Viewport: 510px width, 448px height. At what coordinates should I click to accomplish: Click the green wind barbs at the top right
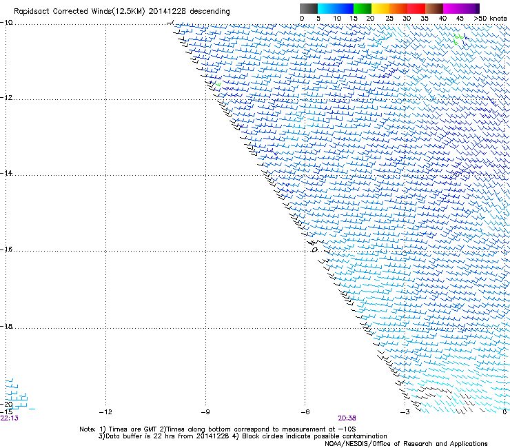[x=458, y=39]
